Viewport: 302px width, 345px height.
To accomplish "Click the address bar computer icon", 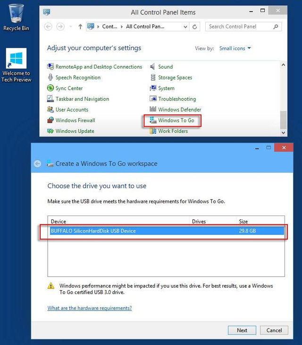I will click(x=91, y=26).
